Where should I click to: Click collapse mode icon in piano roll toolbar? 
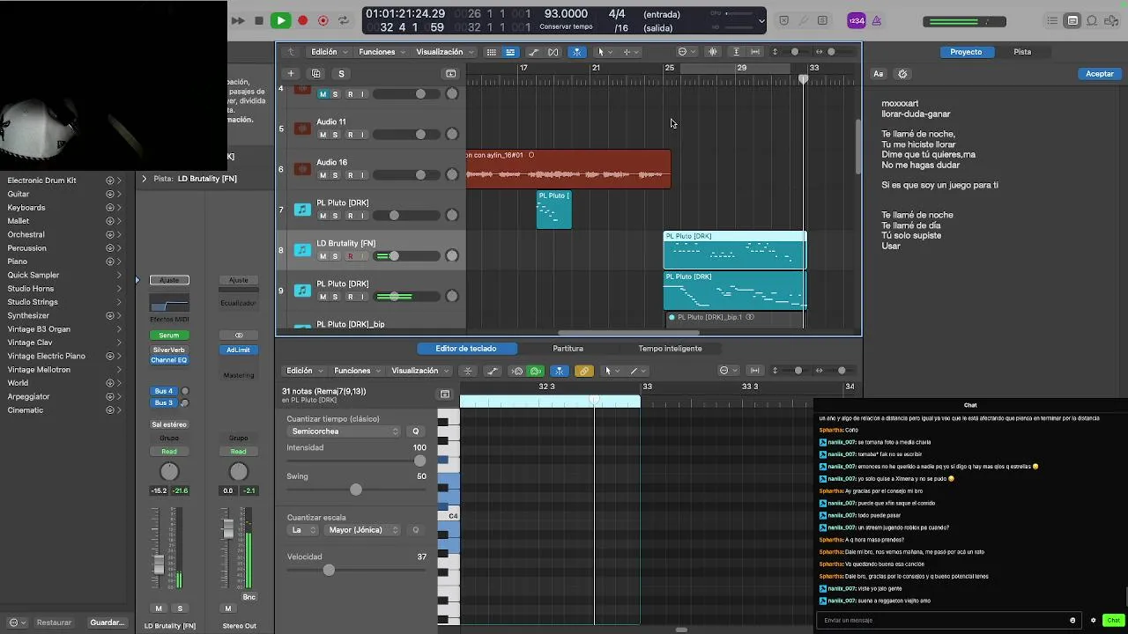468,371
